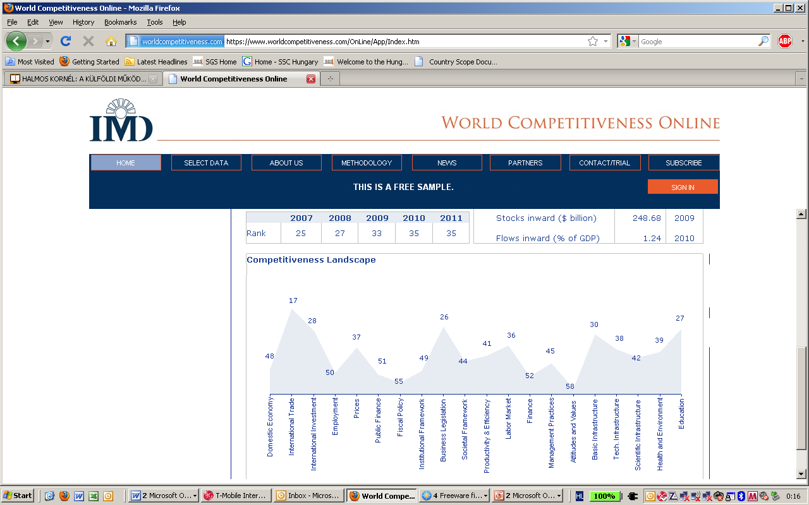Open the View menu
This screenshot has height=505, width=809.
56,22
